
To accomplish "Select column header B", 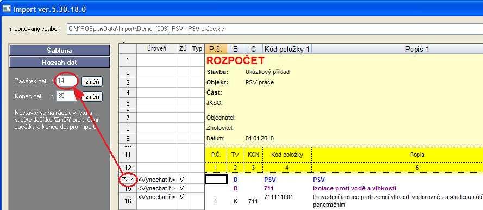I will pos(236,48).
